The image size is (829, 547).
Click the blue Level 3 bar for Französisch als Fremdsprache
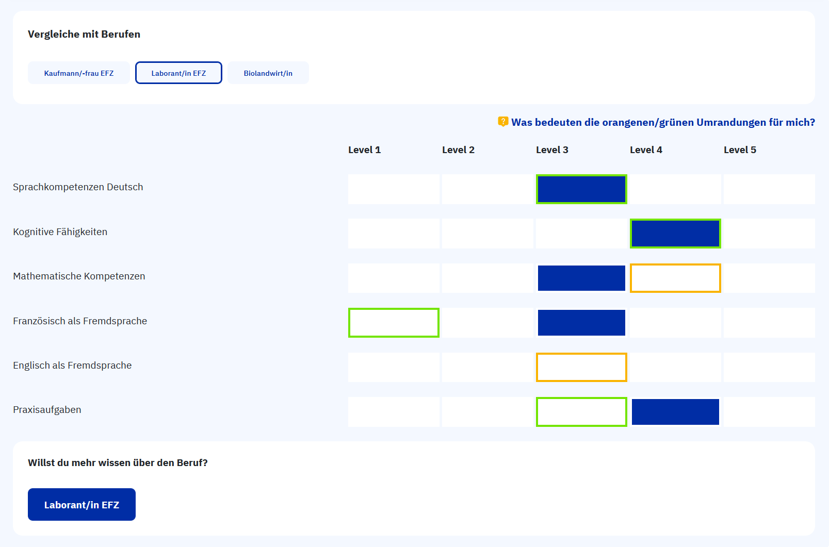pos(581,323)
